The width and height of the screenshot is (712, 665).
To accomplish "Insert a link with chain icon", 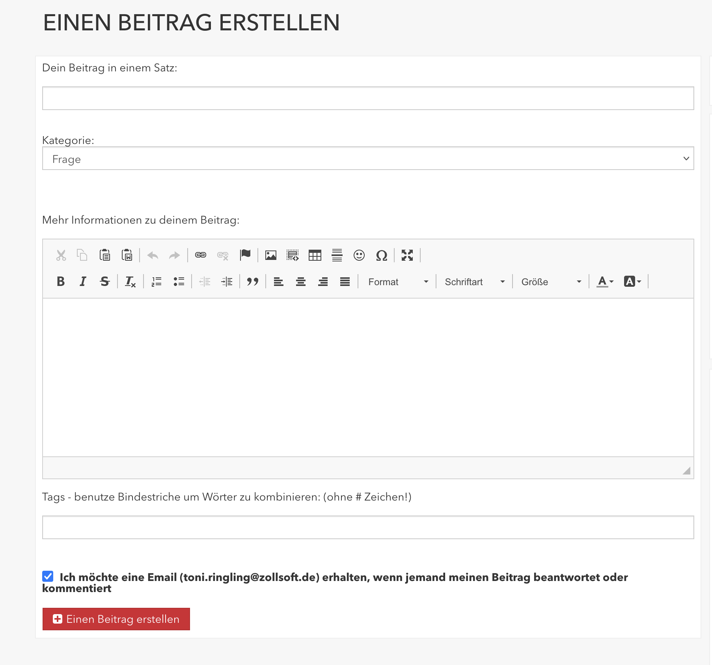I will tap(201, 255).
